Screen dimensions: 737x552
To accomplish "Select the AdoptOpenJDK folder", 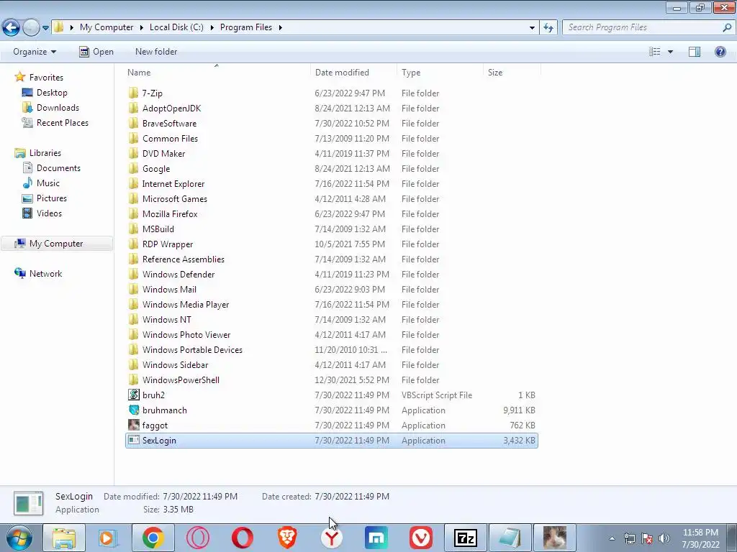I will (171, 109).
